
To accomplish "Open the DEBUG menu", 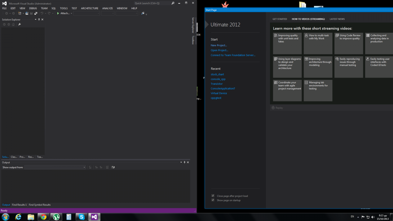I will (x=33, y=8).
